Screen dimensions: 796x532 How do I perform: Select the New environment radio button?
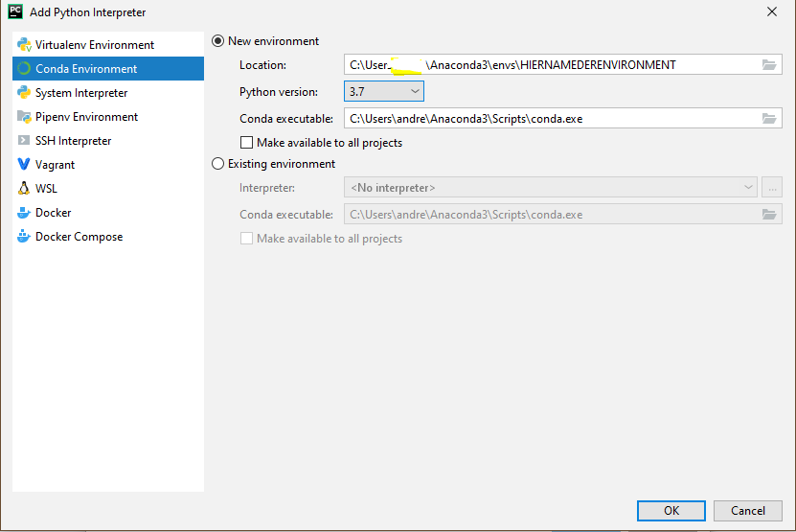pos(217,41)
